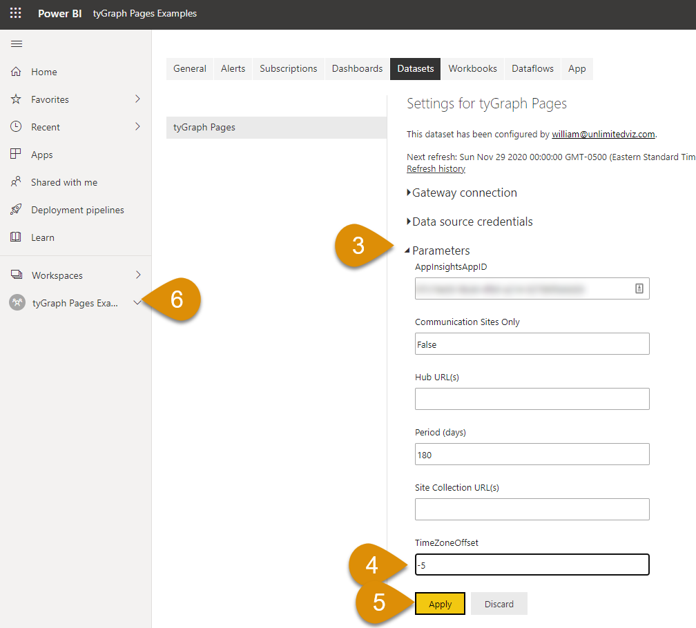Switch to the Dataflows tab
The image size is (696, 628).
532,69
